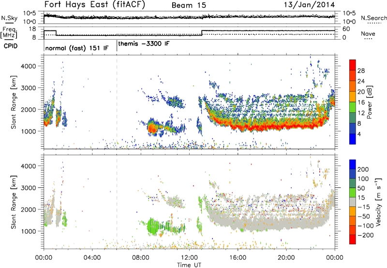Click the '24' label on Power colorbar
Image resolution: width=387 pixels, height=268 pixels.
[361, 81]
